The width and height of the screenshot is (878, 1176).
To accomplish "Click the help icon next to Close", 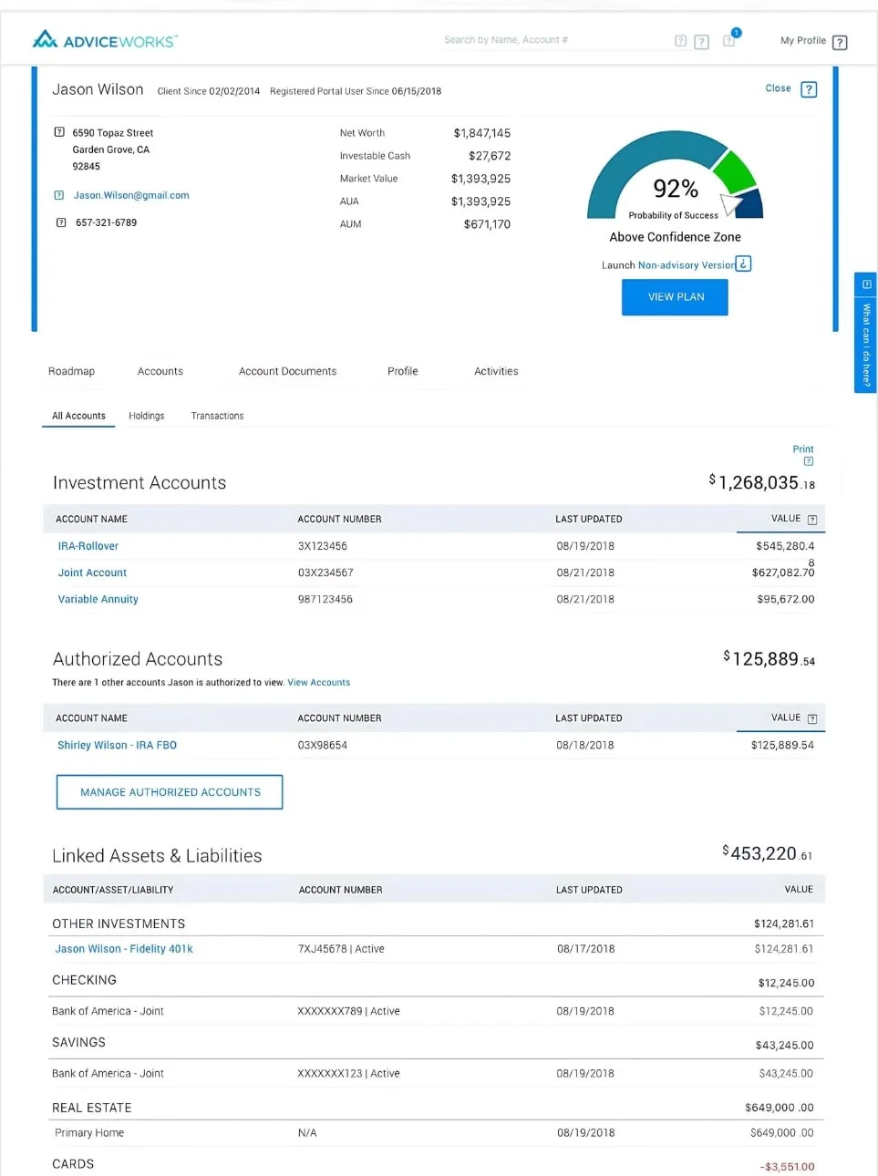I will point(808,89).
